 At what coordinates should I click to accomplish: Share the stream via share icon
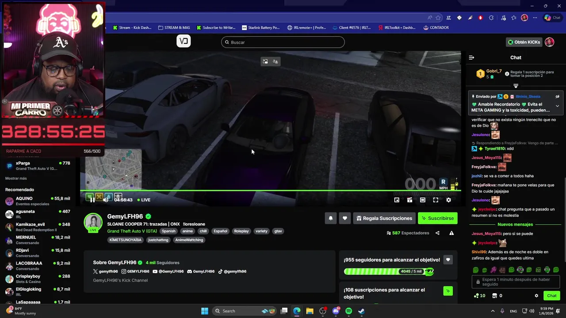437,233
